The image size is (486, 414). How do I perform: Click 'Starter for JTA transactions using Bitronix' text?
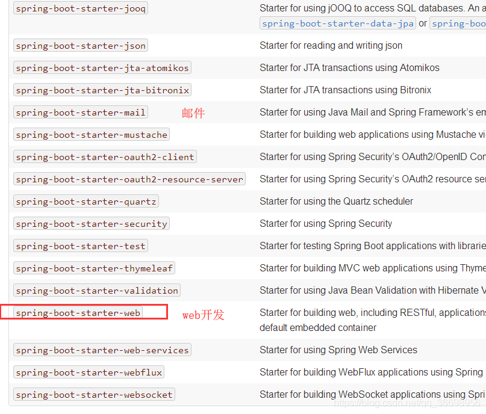pyautogui.click(x=346, y=90)
